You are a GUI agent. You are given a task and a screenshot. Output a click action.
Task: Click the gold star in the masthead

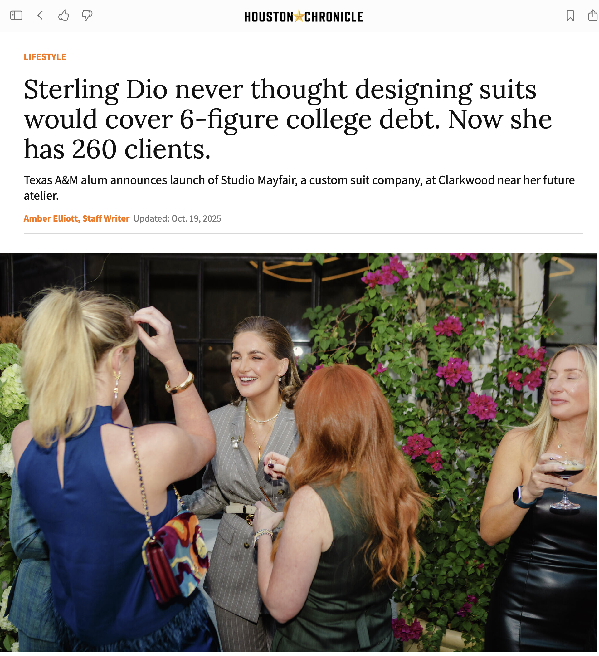point(299,16)
